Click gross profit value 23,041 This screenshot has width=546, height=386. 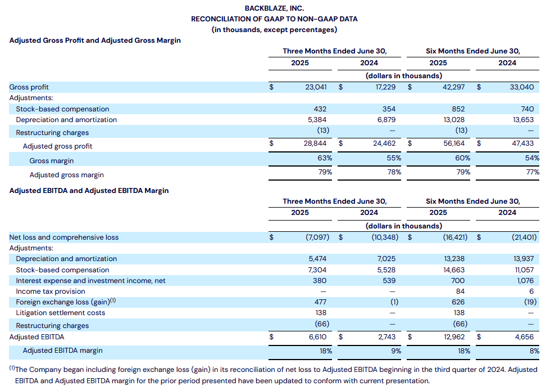coord(316,87)
